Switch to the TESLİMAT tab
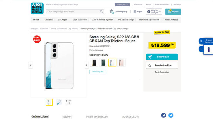 click(67, 117)
